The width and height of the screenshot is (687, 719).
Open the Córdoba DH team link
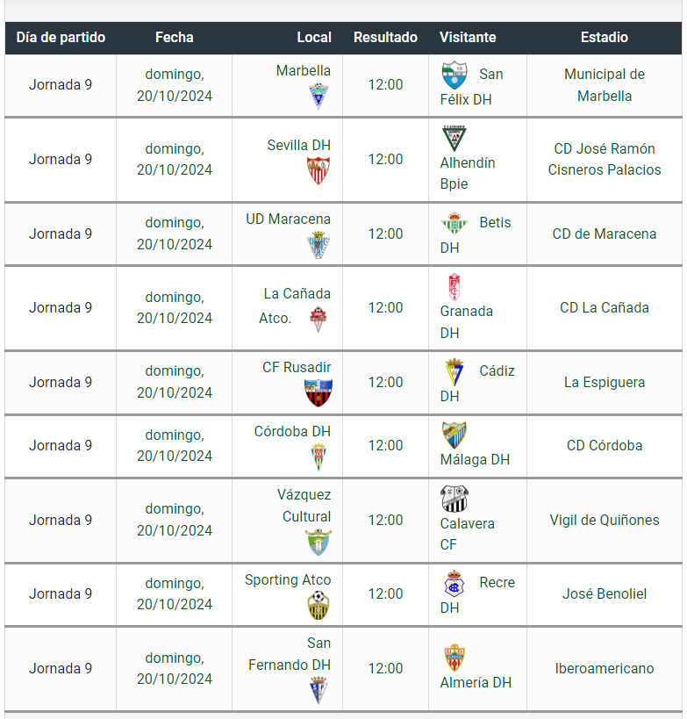click(292, 432)
